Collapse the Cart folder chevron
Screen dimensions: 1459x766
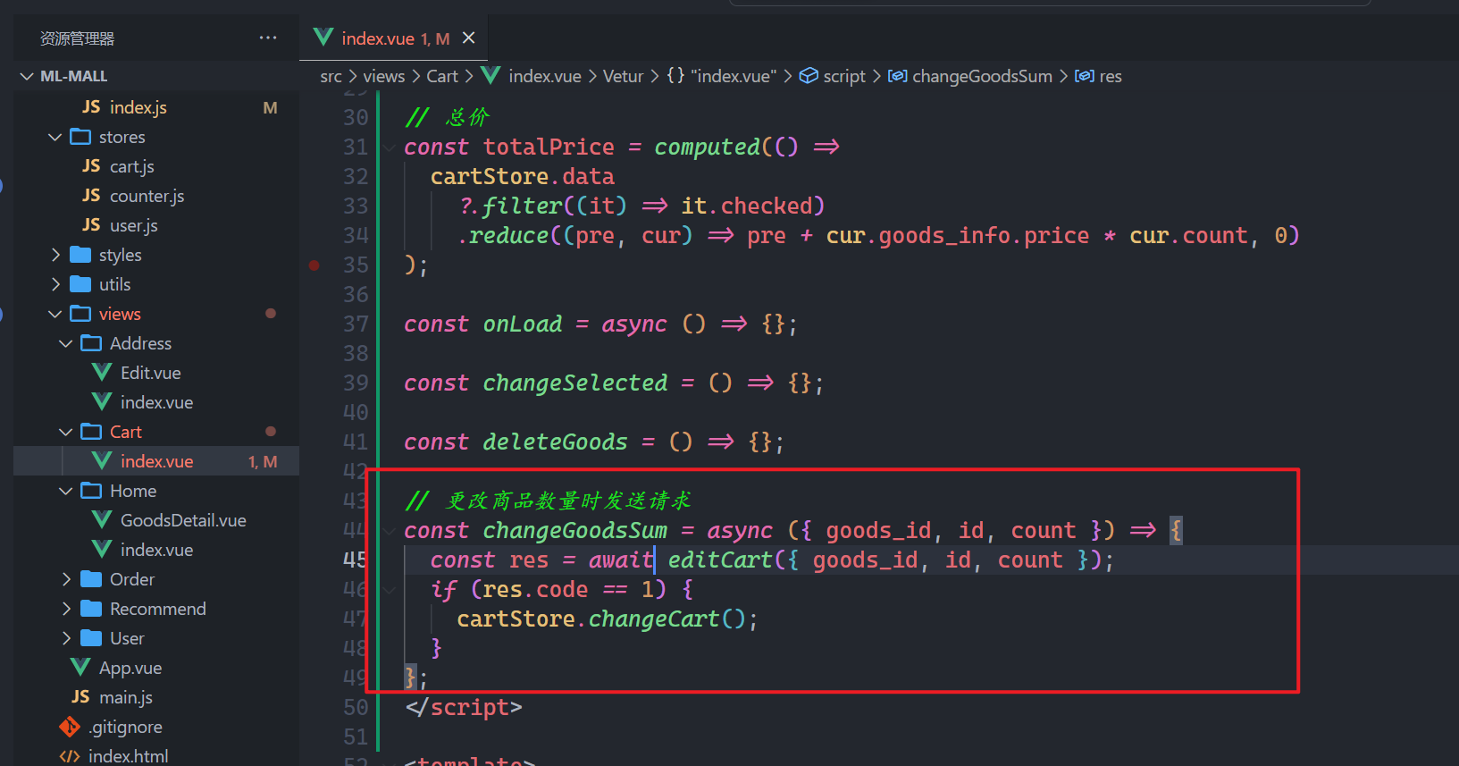(x=65, y=432)
